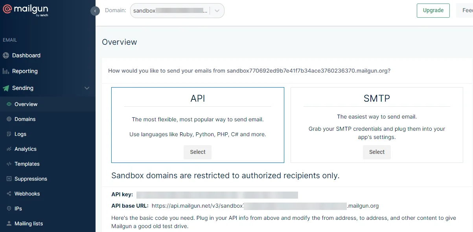Click the Mailing lists person icon

click(x=9, y=223)
